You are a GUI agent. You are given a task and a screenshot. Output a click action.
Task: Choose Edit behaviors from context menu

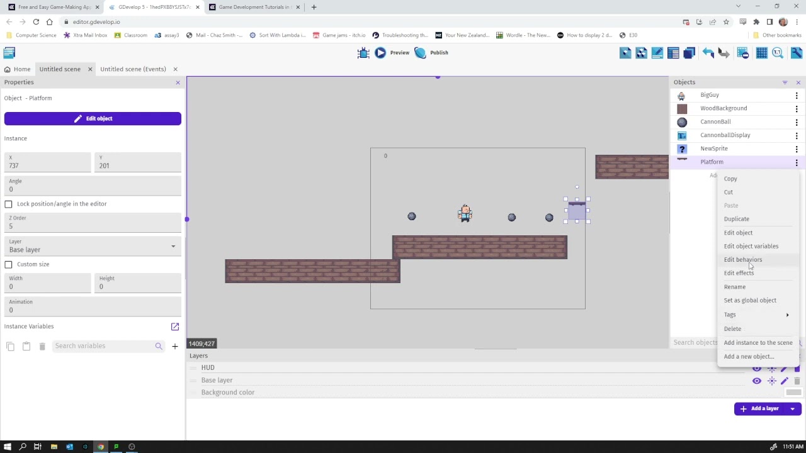pos(759,260)
